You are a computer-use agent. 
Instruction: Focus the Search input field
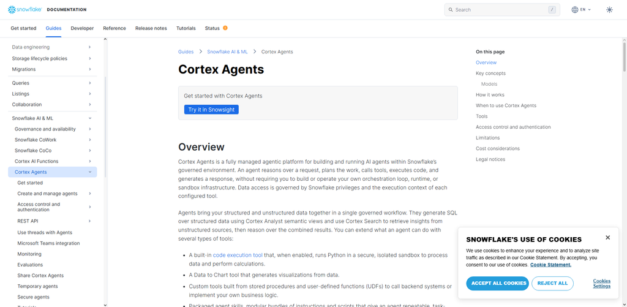pyautogui.click(x=502, y=10)
